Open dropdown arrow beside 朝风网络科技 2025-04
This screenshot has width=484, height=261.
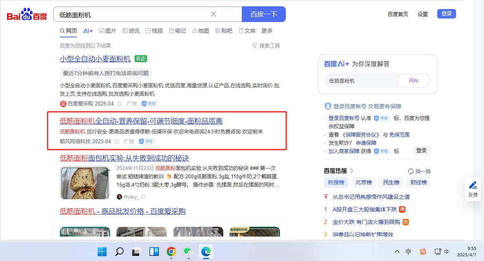pos(117,142)
